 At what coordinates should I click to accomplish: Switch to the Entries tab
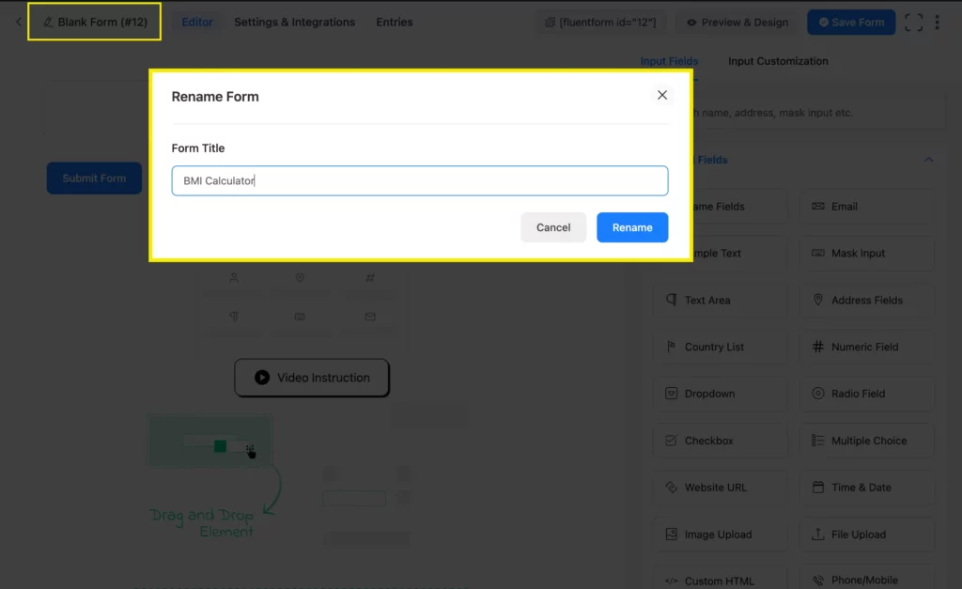pyautogui.click(x=394, y=22)
